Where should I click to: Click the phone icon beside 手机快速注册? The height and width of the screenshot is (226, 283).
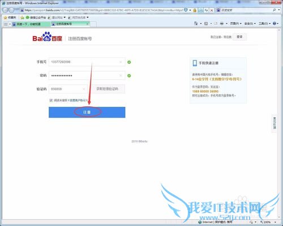coord(195,63)
